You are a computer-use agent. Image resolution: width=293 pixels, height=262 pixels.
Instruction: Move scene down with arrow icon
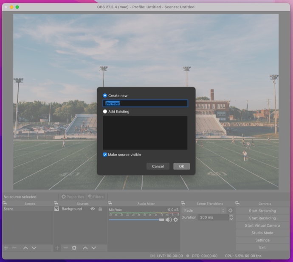click(34, 248)
